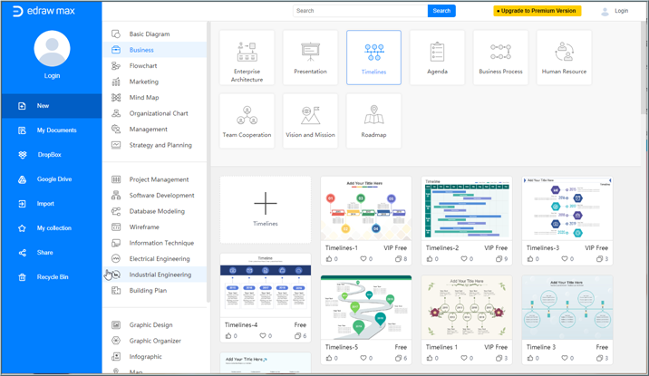This screenshot has width=649, height=376.
Task: Open the Strategy and Planning category
Action: click(154, 145)
